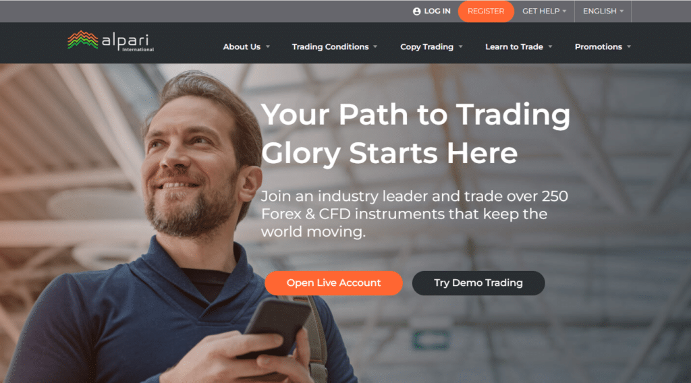The width and height of the screenshot is (691, 383).
Task: Click the Try Demo Trading button
Action: [478, 283]
